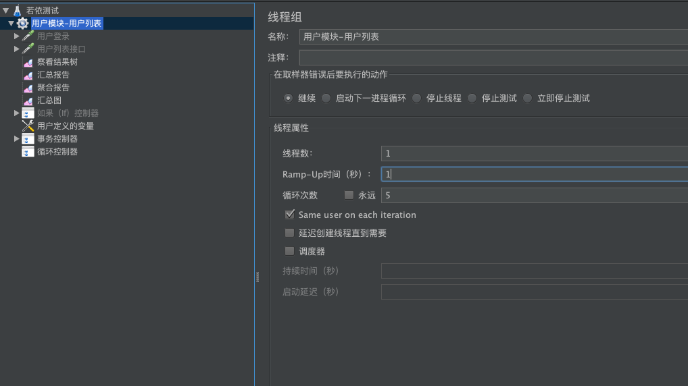The height and width of the screenshot is (386, 688).
Task: Click the 持续时间 (秒) field
Action: [x=535, y=271]
